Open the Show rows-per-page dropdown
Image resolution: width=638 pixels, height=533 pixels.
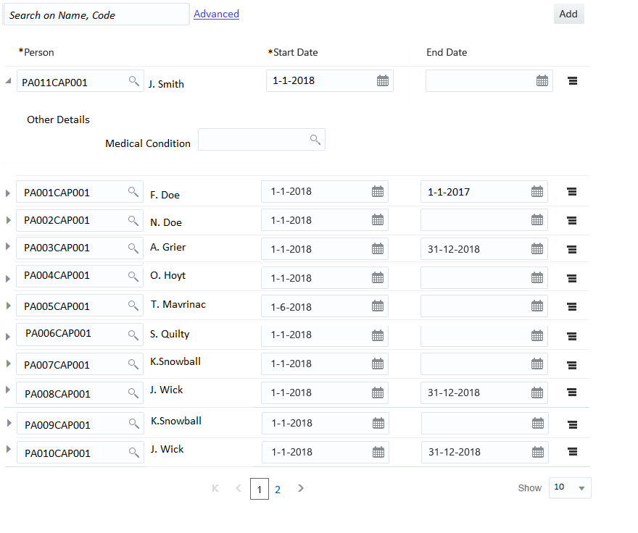pyautogui.click(x=570, y=487)
